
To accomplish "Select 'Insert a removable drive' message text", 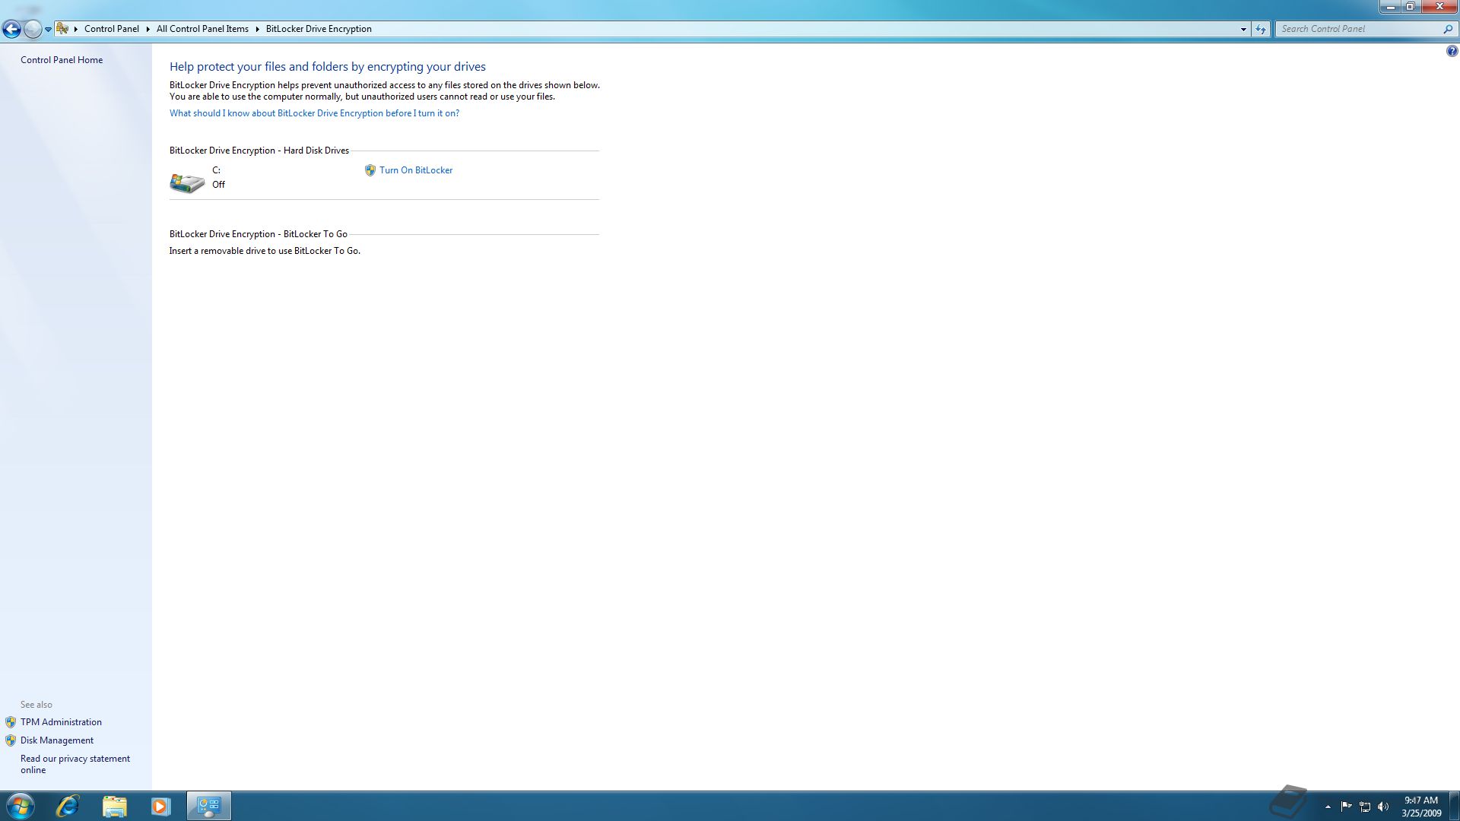I will click(x=265, y=251).
